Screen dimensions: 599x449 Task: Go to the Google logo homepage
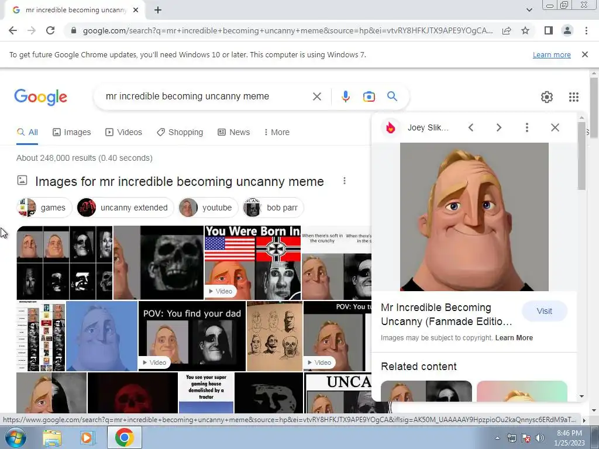point(40,97)
